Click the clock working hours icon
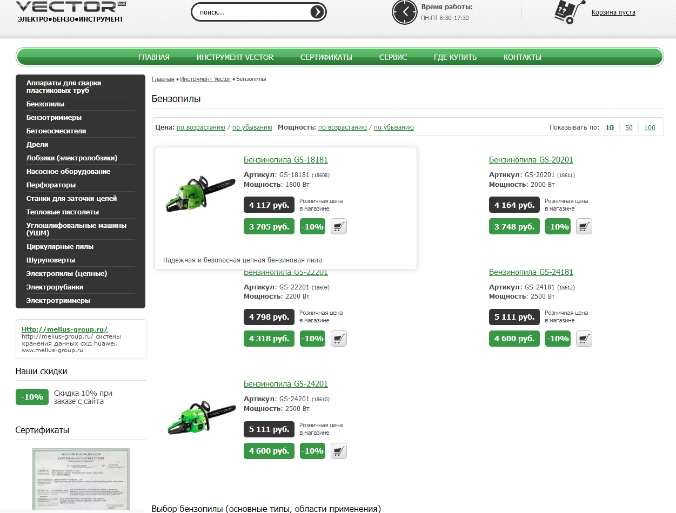Viewport: 676px width, 513px height. pos(404,12)
